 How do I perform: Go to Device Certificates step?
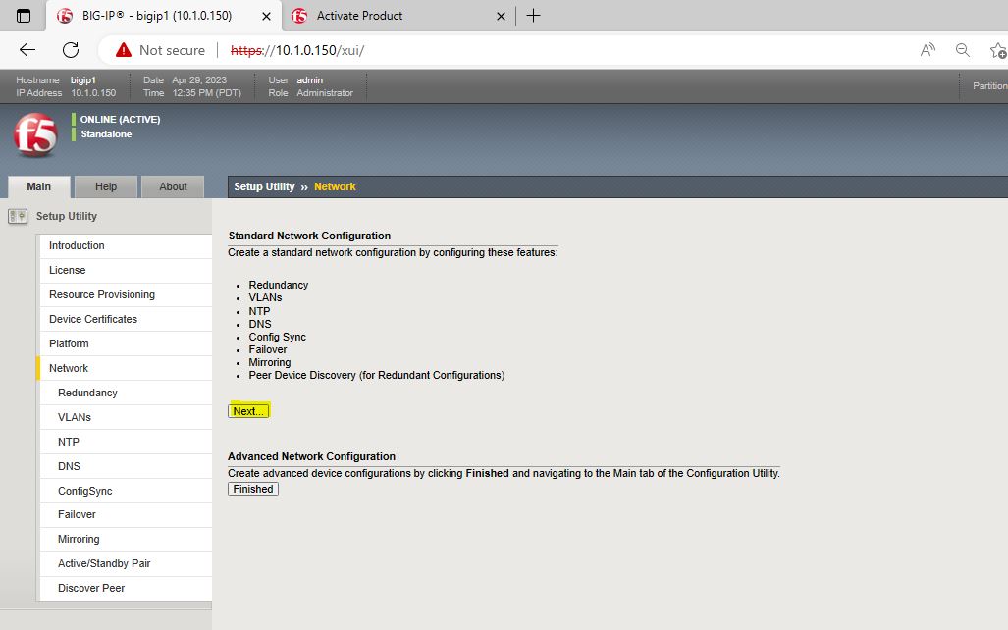click(x=93, y=319)
